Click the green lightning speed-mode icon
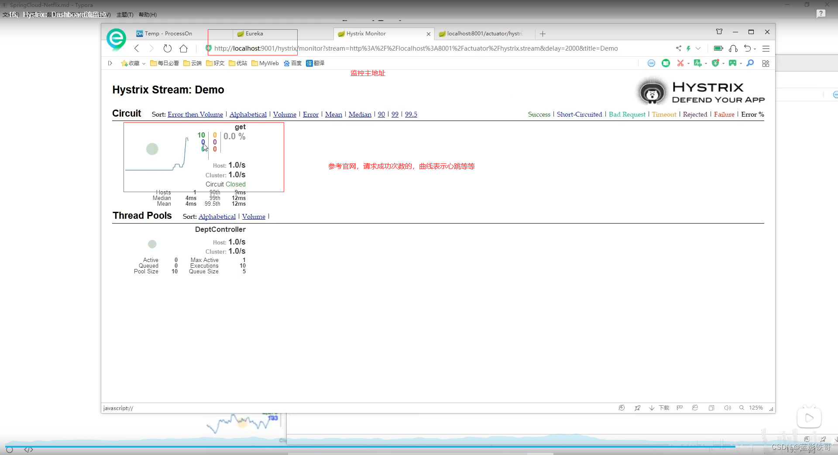This screenshot has width=838, height=455. click(x=688, y=48)
